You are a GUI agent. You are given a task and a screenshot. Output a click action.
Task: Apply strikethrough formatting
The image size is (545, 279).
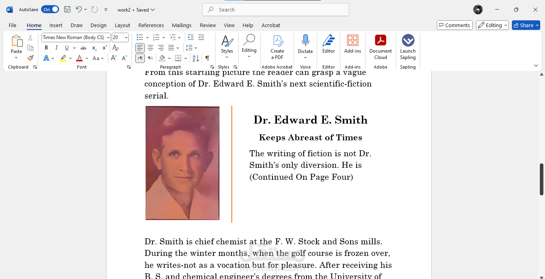point(83,48)
